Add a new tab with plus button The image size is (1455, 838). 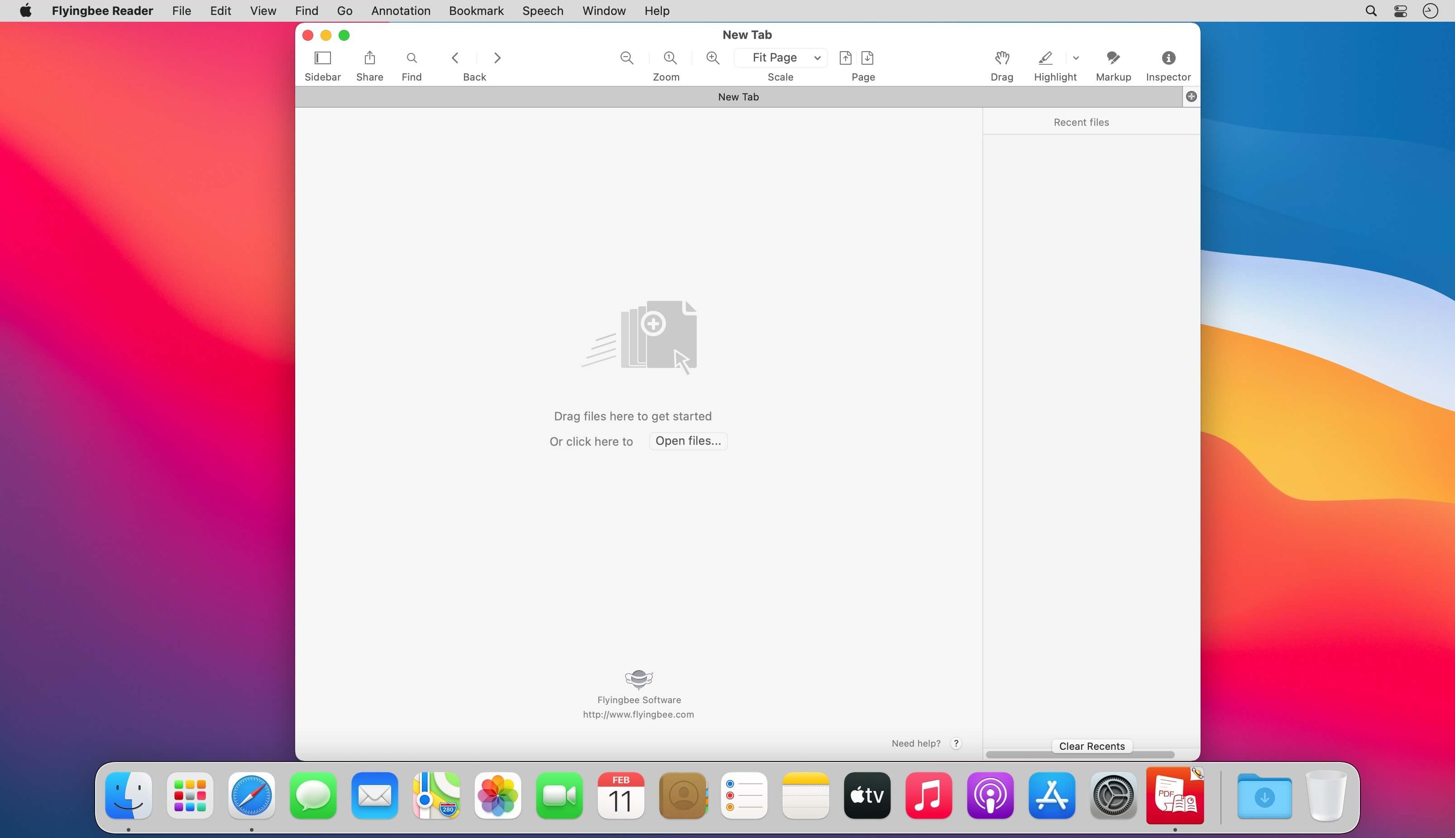pyautogui.click(x=1191, y=97)
